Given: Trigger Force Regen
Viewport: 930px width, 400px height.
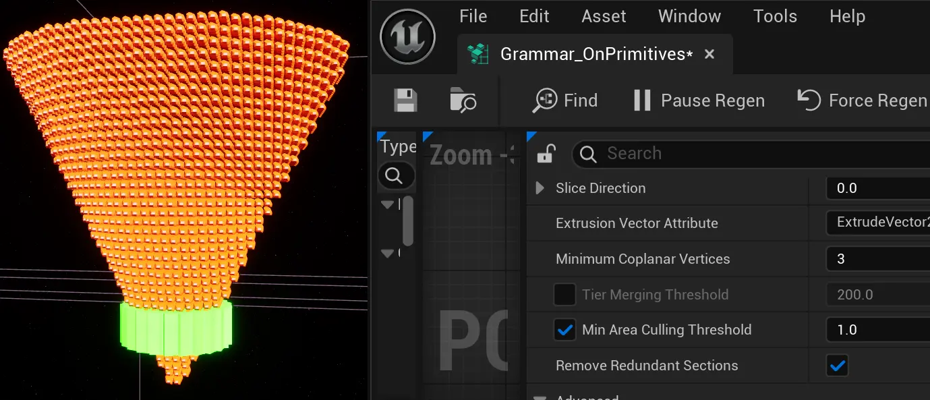Looking at the screenshot, I should pyautogui.click(x=861, y=101).
